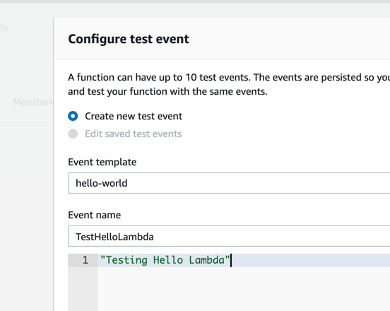Open the Event template hello-world dropdown
390x311 pixels.
[229, 183]
